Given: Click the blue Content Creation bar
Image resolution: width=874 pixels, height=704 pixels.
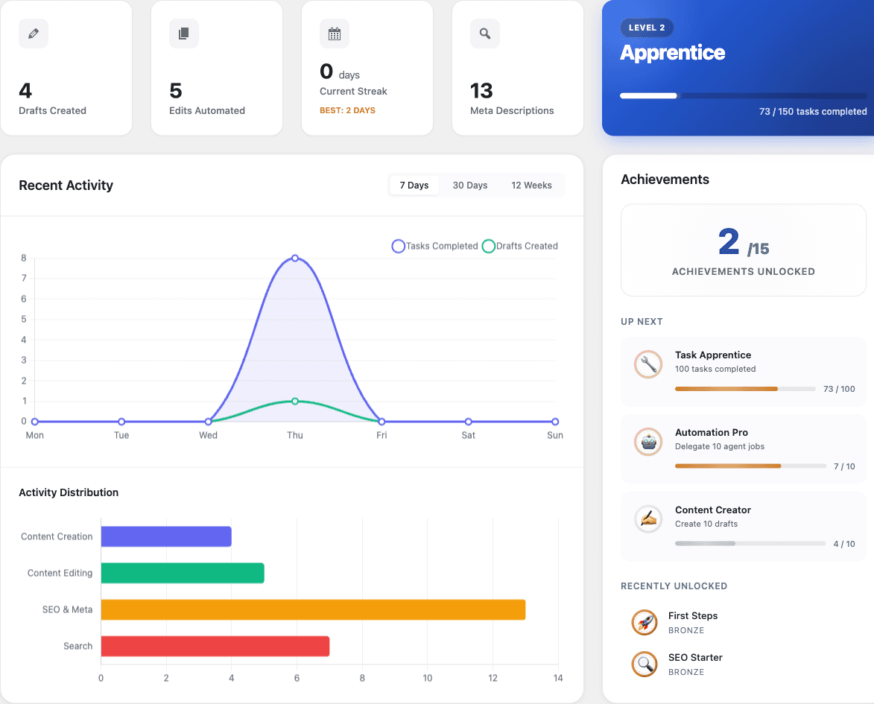Looking at the screenshot, I should [x=166, y=536].
